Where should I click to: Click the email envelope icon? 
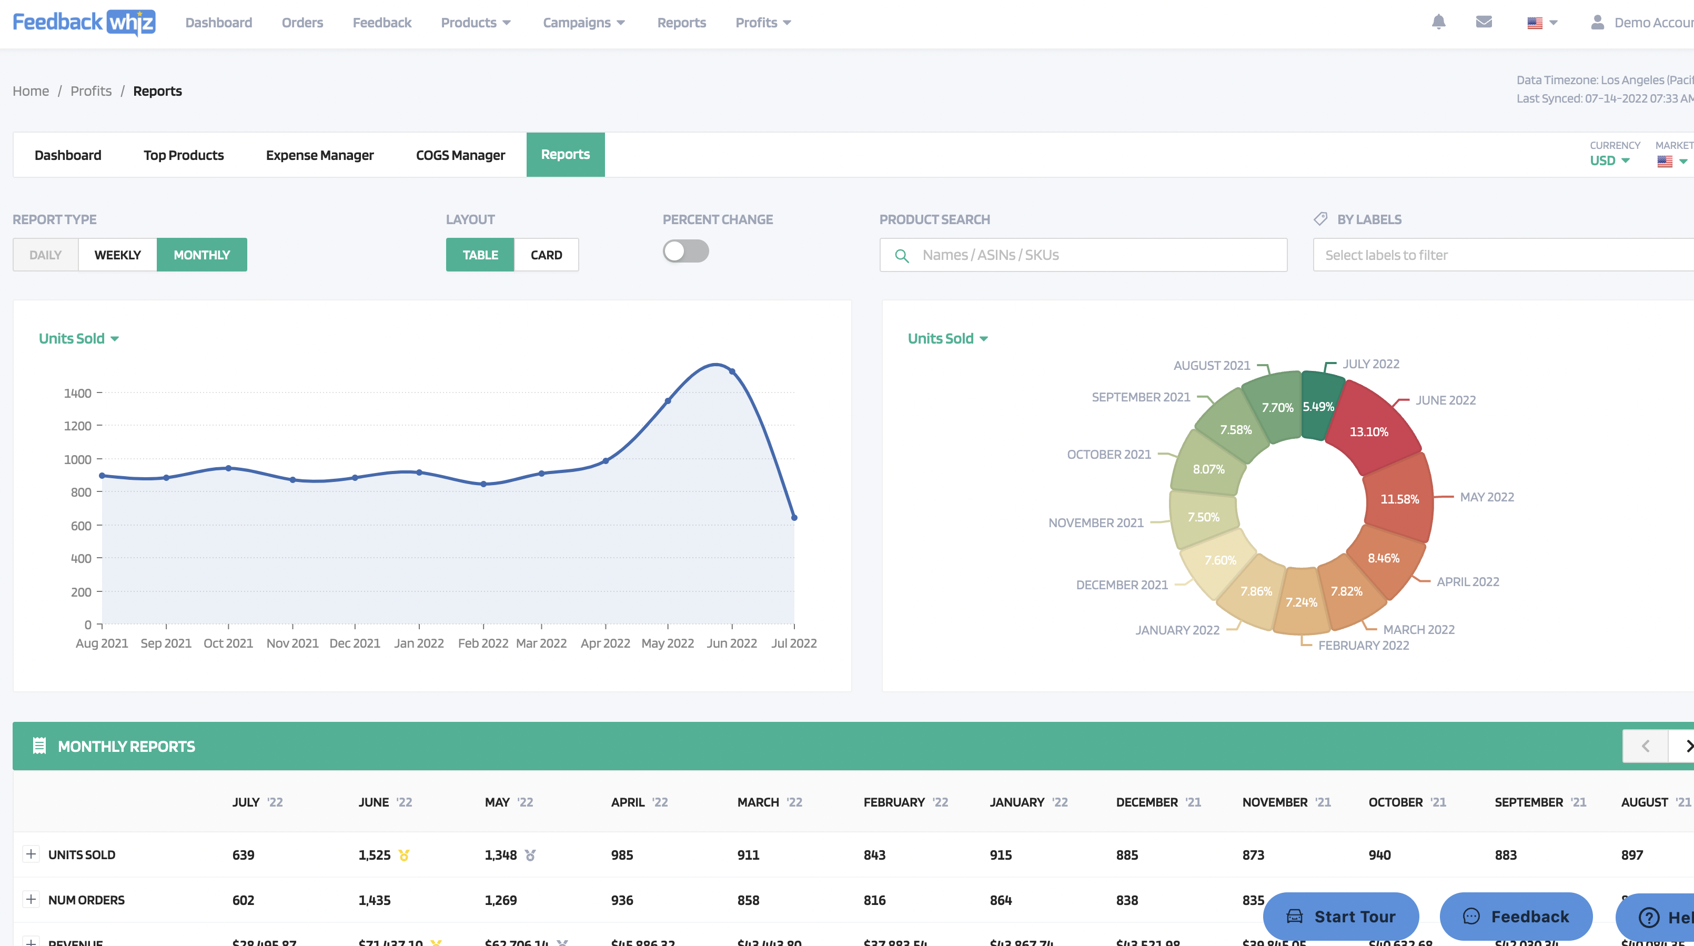click(1485, 22)
